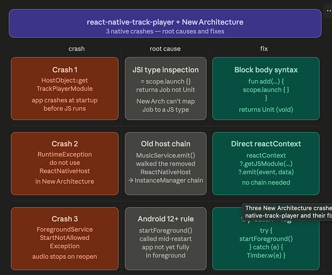The height and width of the screenshot is (275, 332).
Task: Select 'walked the removed' line
Action: 166,164
